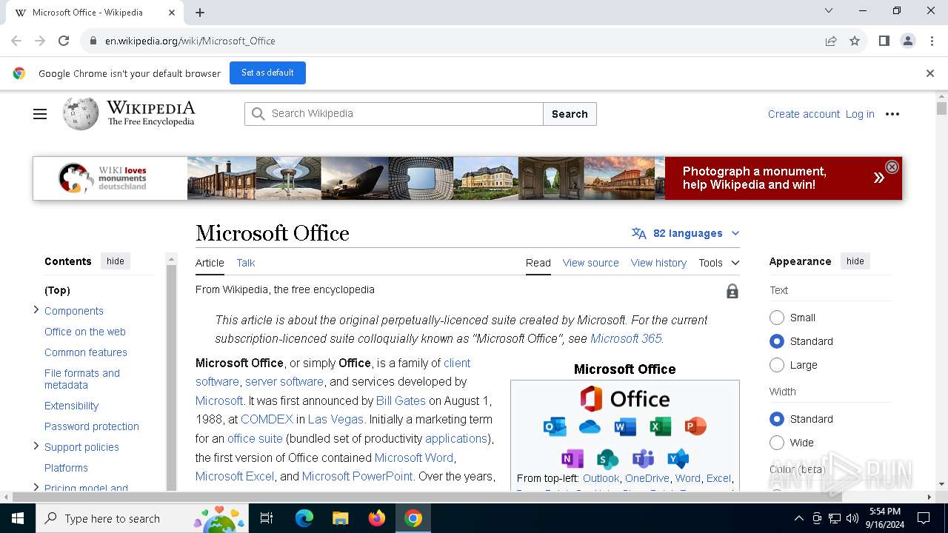
Task: Open the personal tools ellipsis menu
Action: click(x=892, y=114)
